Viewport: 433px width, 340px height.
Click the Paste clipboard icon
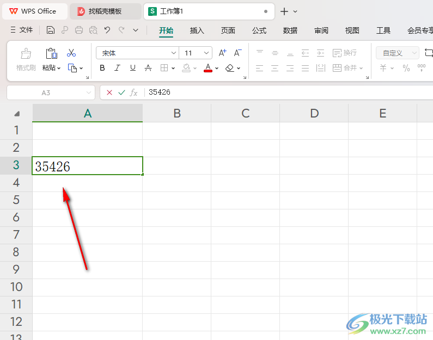point(51,53)
